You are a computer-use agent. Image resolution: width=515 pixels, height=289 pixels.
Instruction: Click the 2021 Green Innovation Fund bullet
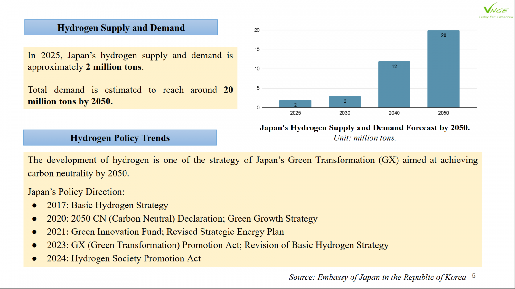(x=165, y=232)
